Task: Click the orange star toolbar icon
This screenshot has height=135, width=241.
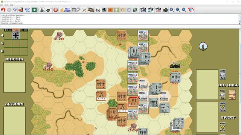Action: [x=110, y=10]
